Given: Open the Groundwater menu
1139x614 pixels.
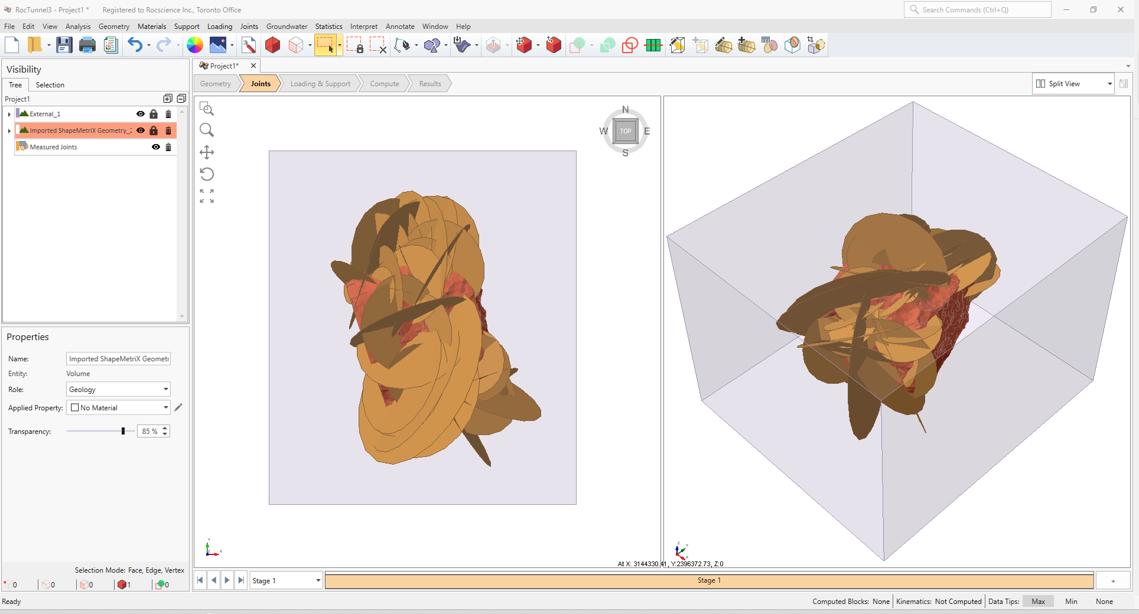Looking at the screenshot, I should coord(287,27).
